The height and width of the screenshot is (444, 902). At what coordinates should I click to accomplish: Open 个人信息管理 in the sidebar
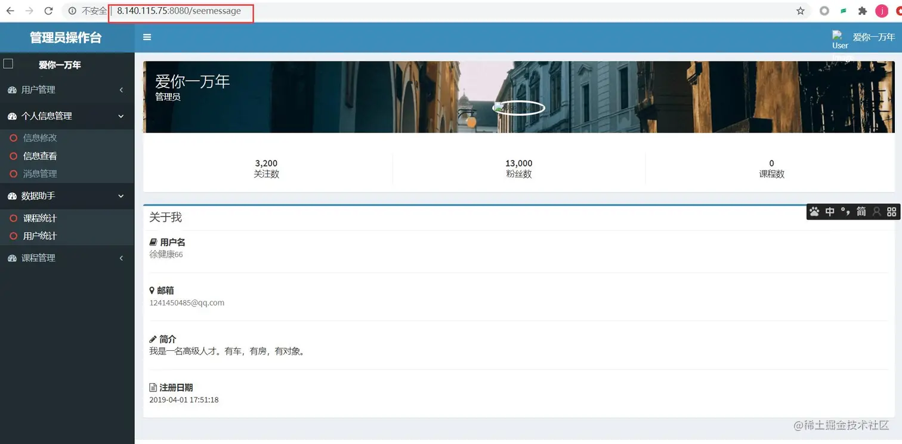67,116
